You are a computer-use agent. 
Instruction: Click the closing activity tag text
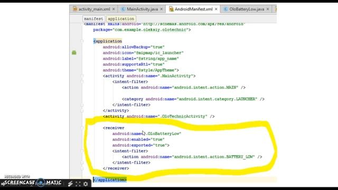(116, 110)
